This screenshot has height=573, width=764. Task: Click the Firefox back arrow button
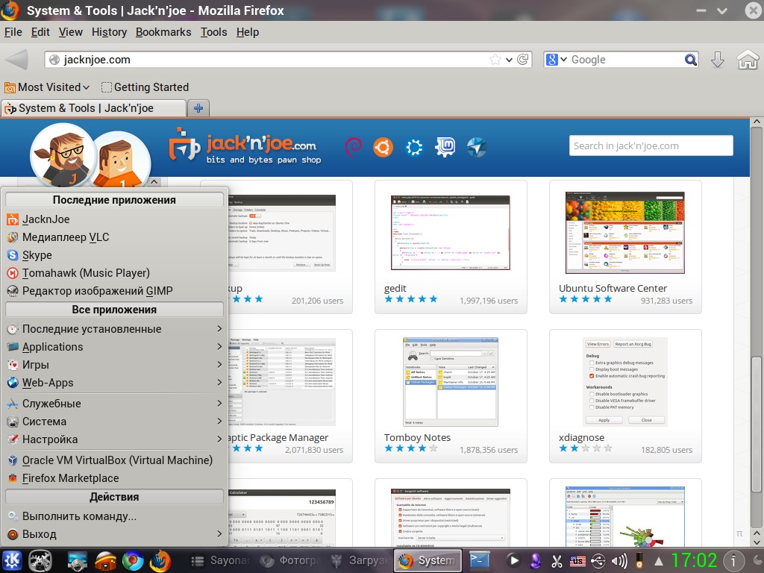coord(16,60)
